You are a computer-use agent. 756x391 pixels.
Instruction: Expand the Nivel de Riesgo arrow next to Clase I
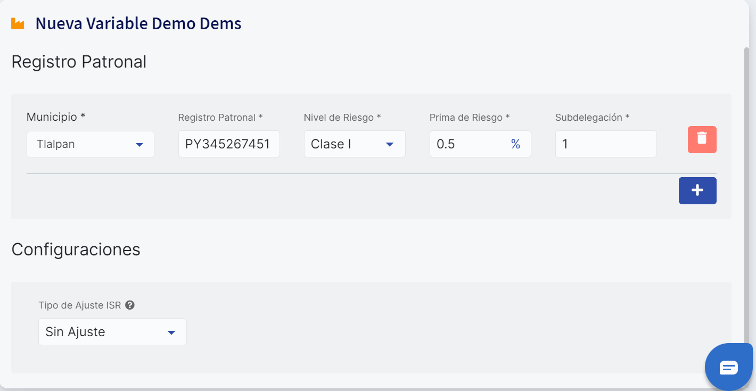pyautogui.click(x=390, y=144)
